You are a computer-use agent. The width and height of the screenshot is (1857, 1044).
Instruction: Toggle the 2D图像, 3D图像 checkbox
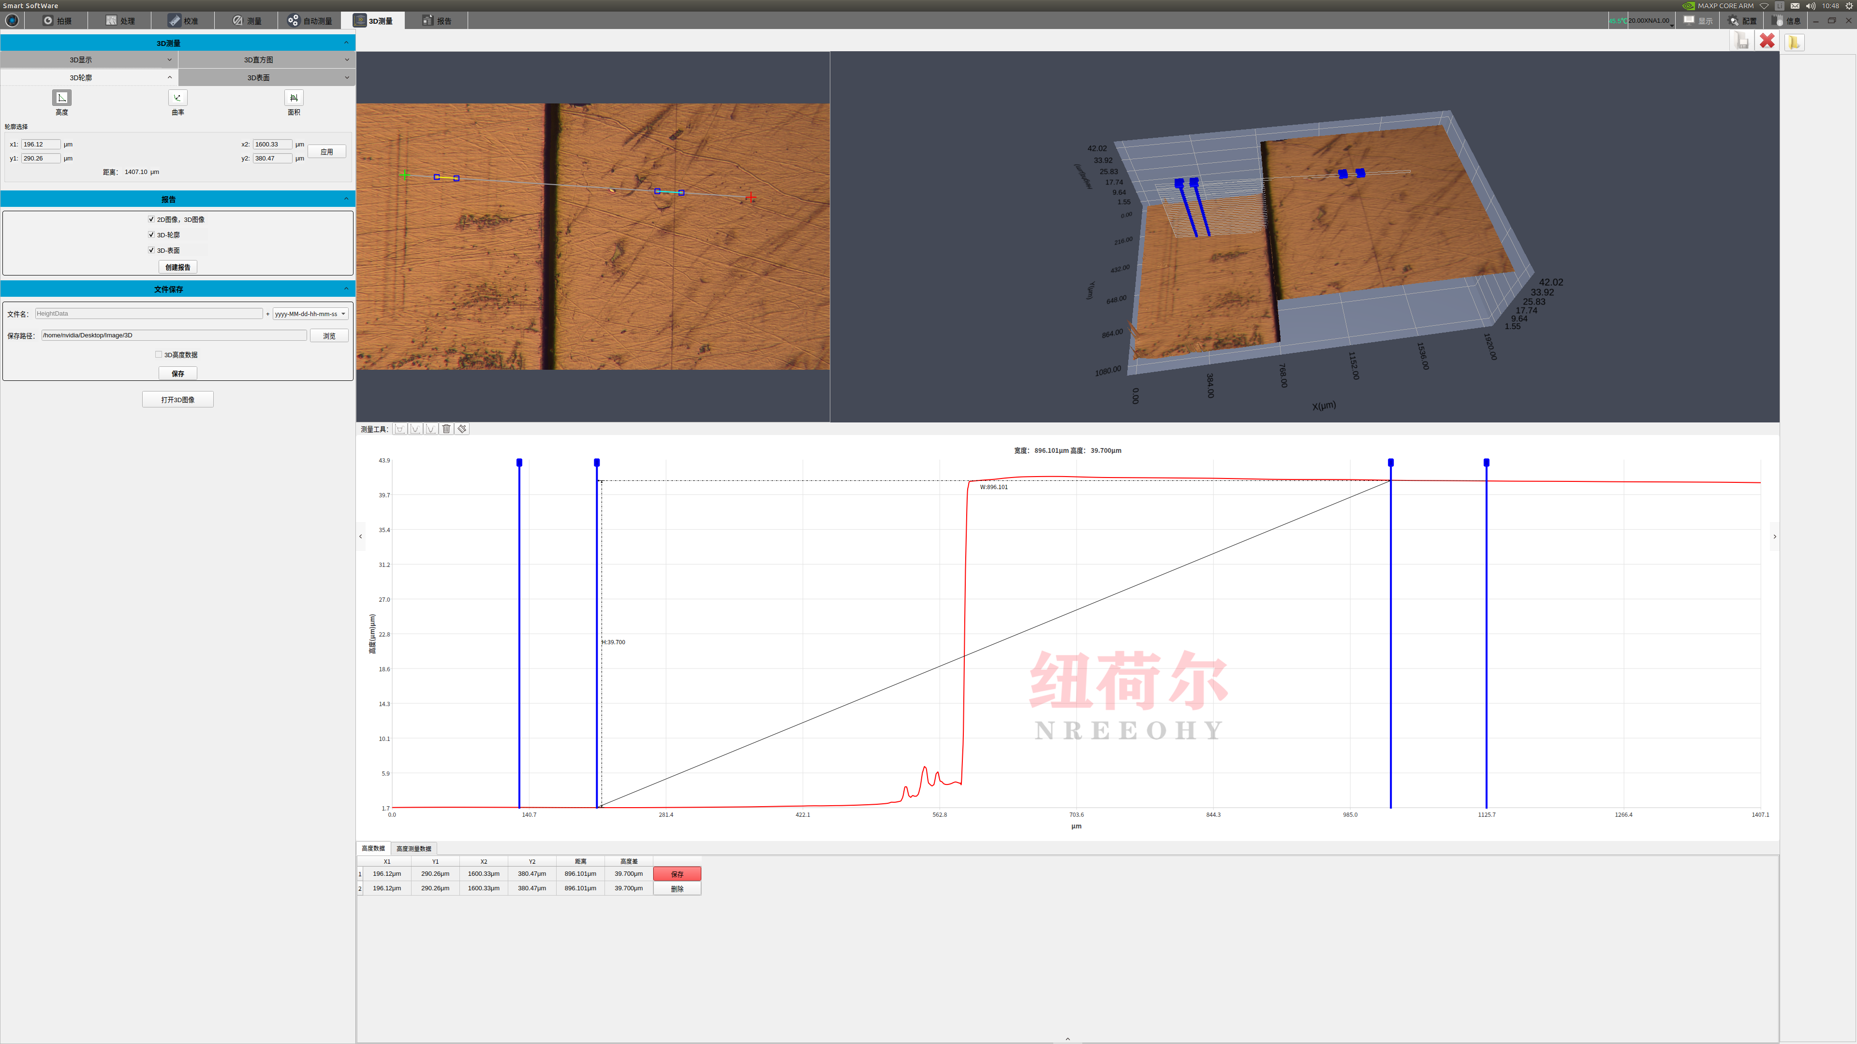[x=151, y=219]
